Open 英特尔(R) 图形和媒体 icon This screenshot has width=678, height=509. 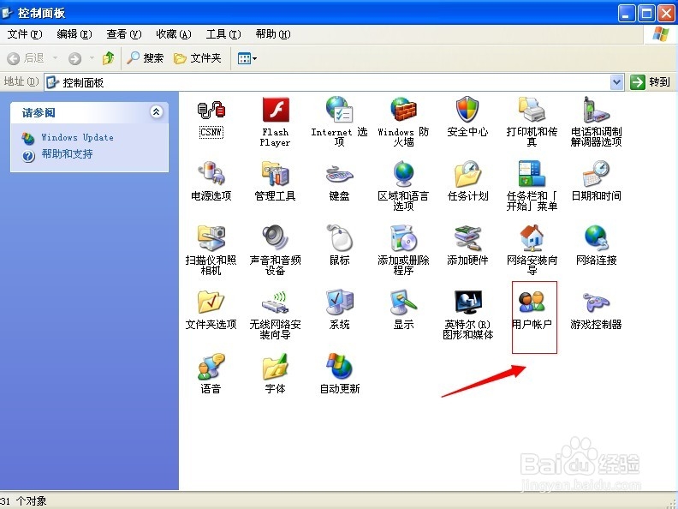(x=467, y=302)
